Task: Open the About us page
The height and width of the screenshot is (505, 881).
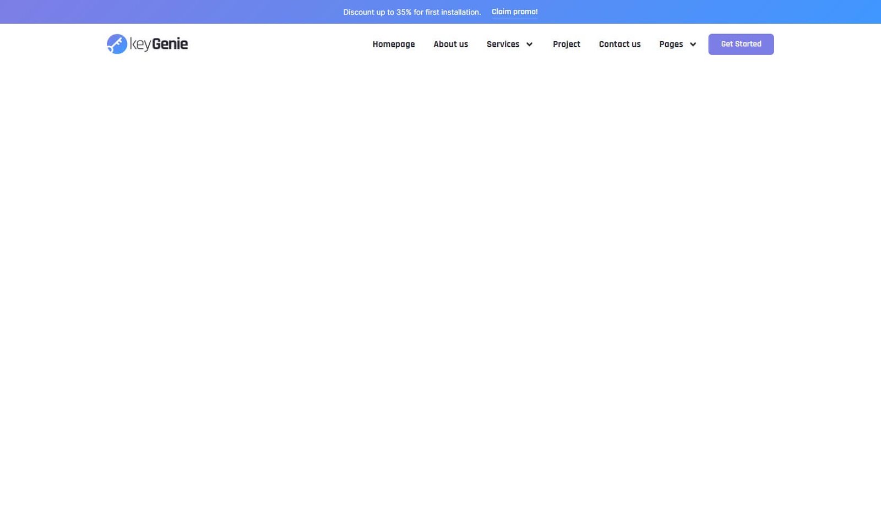Action: click(450, 45)
